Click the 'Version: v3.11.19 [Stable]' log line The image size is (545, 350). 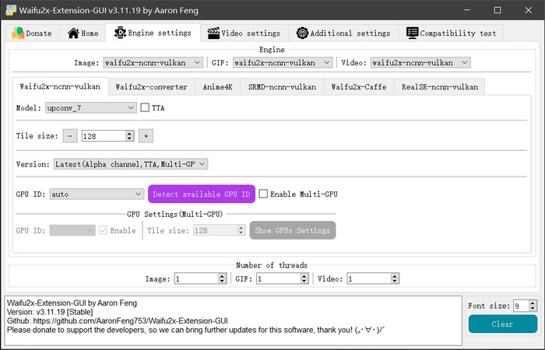(50, 312)
